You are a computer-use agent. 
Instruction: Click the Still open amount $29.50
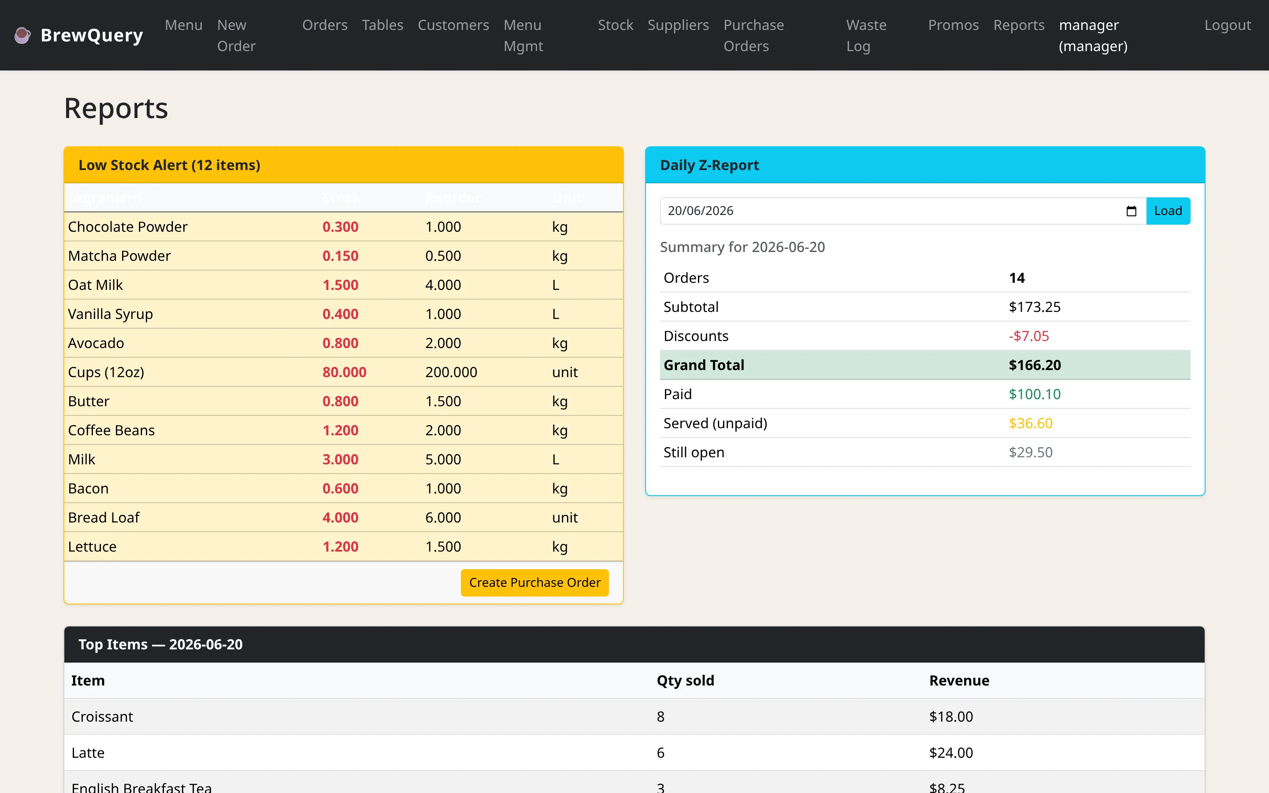(1031, 452)
